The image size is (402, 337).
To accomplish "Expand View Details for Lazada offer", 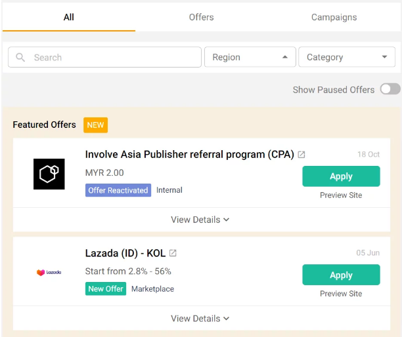I will (x=200, y=318).
